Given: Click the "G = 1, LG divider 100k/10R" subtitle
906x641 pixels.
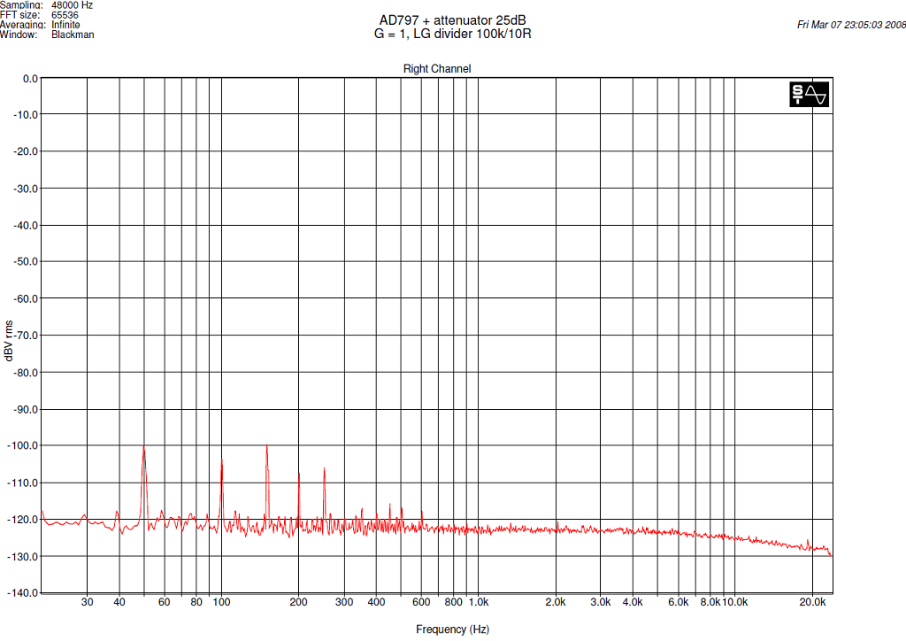Looking at the screenshot, I should (x=452, y=34).
